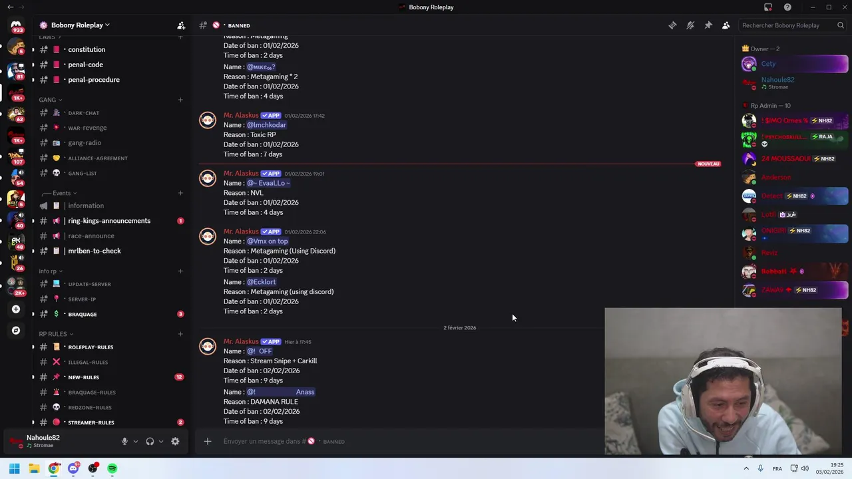Click the Rechercher Bobony Roleplay search field
Image resolution: width=852 pixels, height=479 pixels.
[x=785, y=25]
